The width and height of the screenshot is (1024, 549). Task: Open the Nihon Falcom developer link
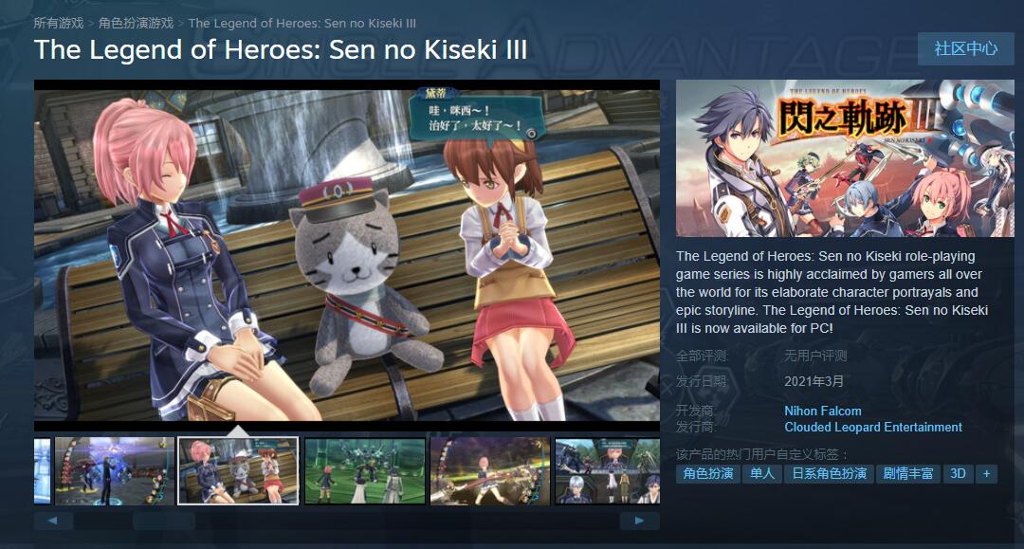point(822,411)
